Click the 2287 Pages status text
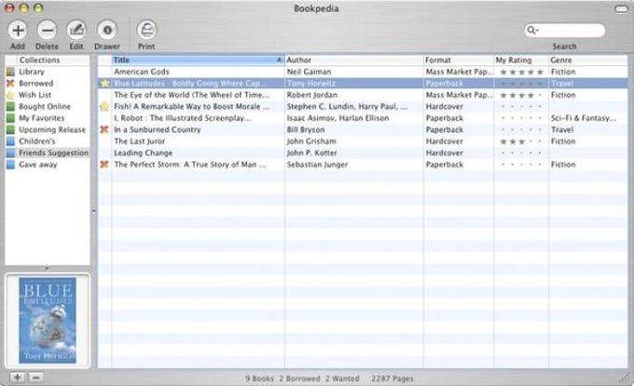Viewport: 634px width, 386px height. (393, 379)
